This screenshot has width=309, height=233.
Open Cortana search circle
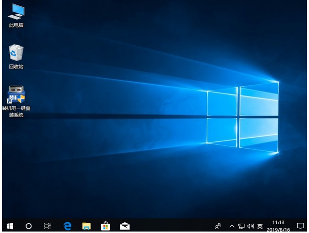[28, 226]
